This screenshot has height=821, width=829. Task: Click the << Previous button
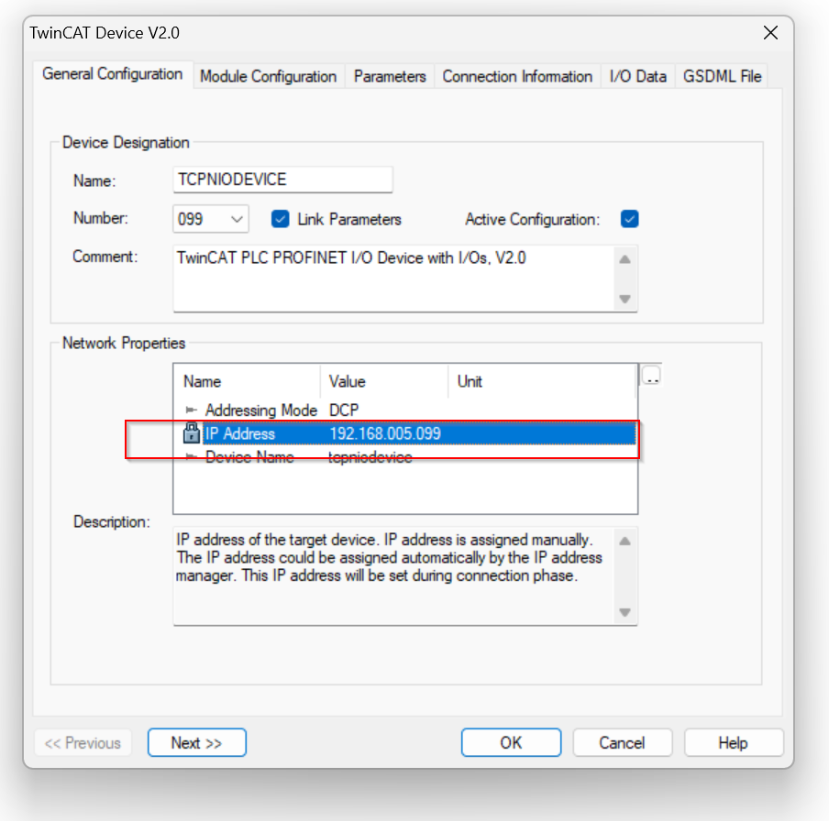pos(83,743)
